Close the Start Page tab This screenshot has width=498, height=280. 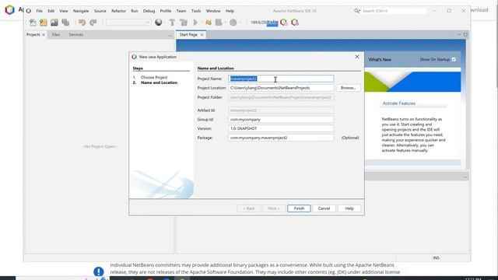(x=202, y=34)
